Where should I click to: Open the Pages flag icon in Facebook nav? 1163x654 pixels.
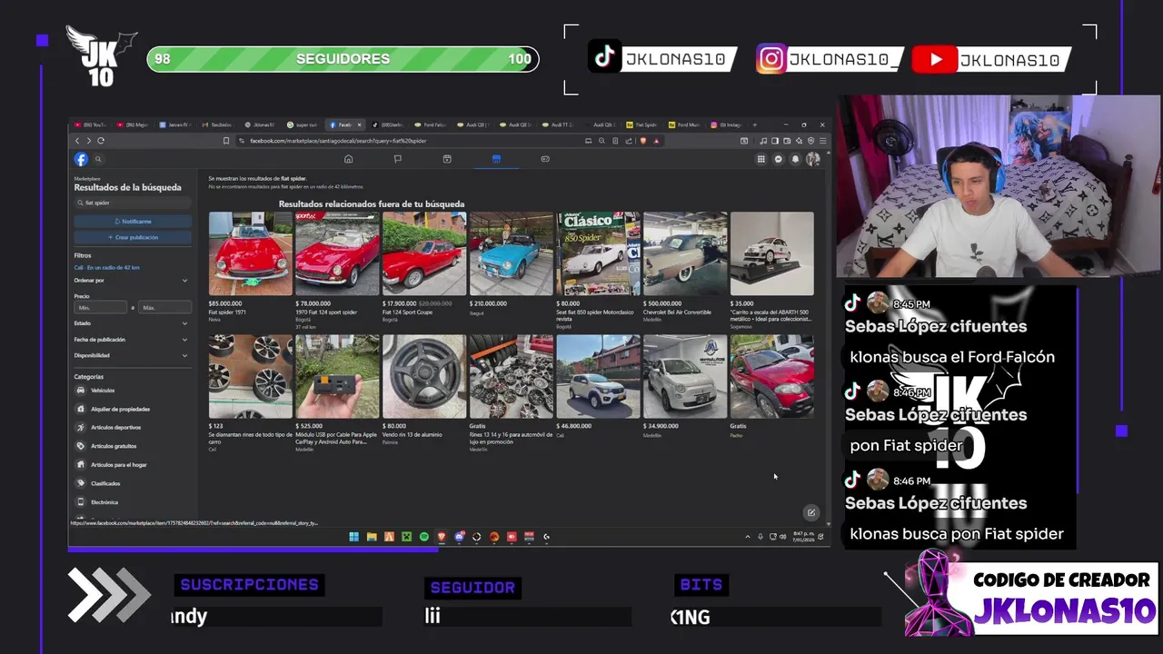pyautogui.click(x=397, y=159)
